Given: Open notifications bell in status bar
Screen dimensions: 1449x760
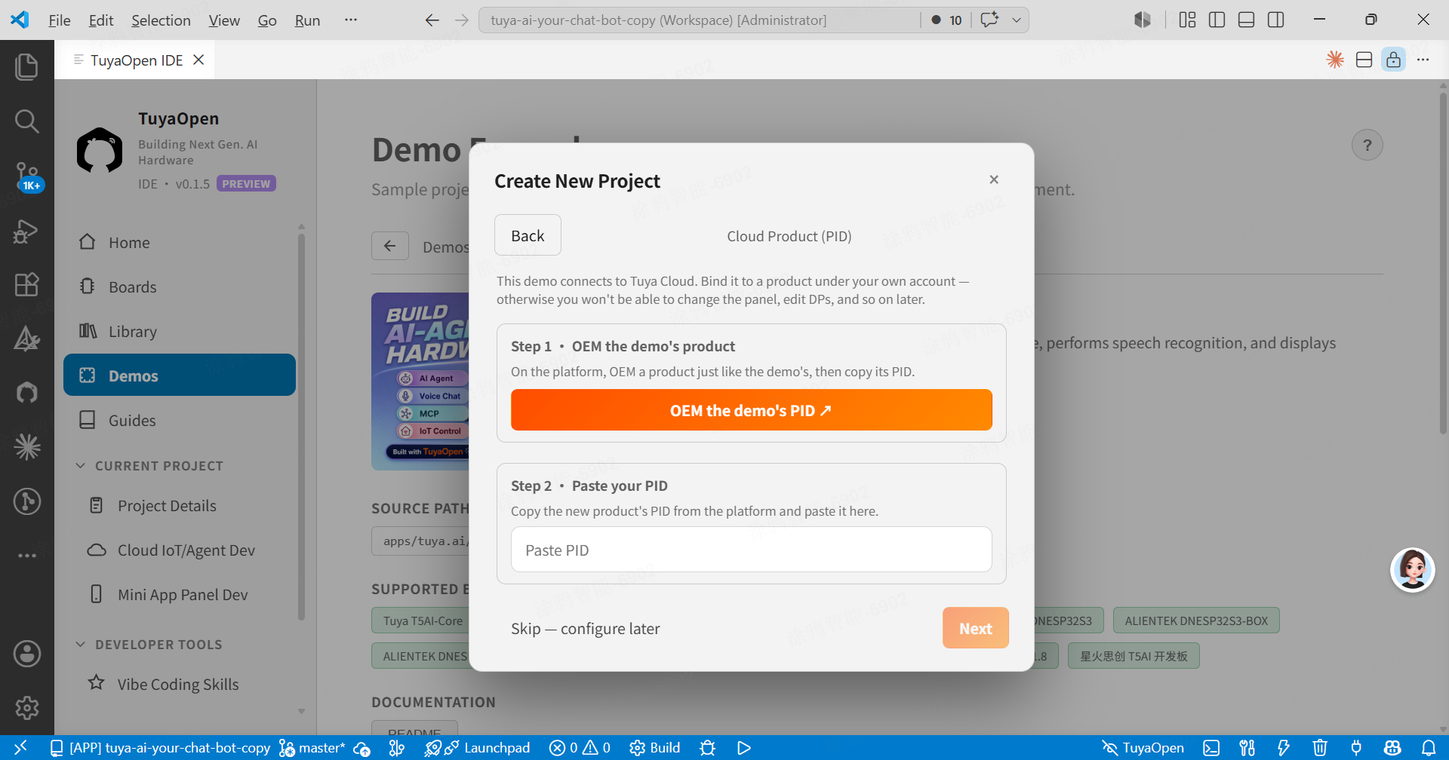Looking at the screenshot, I should pos(1429,748).
